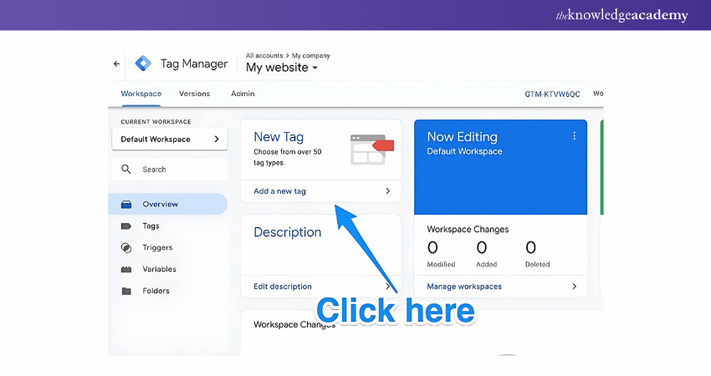Viewport: 711px width, 376px height.
Task: Open the Admin tab
Action: click(243, 94)
